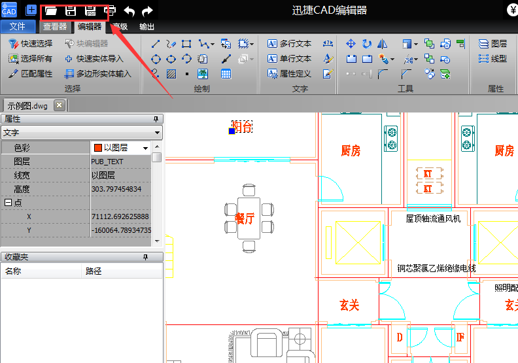Image resolution: width=518 pixels, height=363 pixels.
Task: Switch to the 输出 tab
Action: [147, 26]
